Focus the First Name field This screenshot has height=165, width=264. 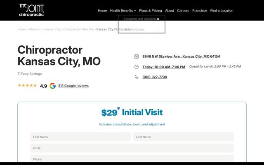tap(80, 137)
